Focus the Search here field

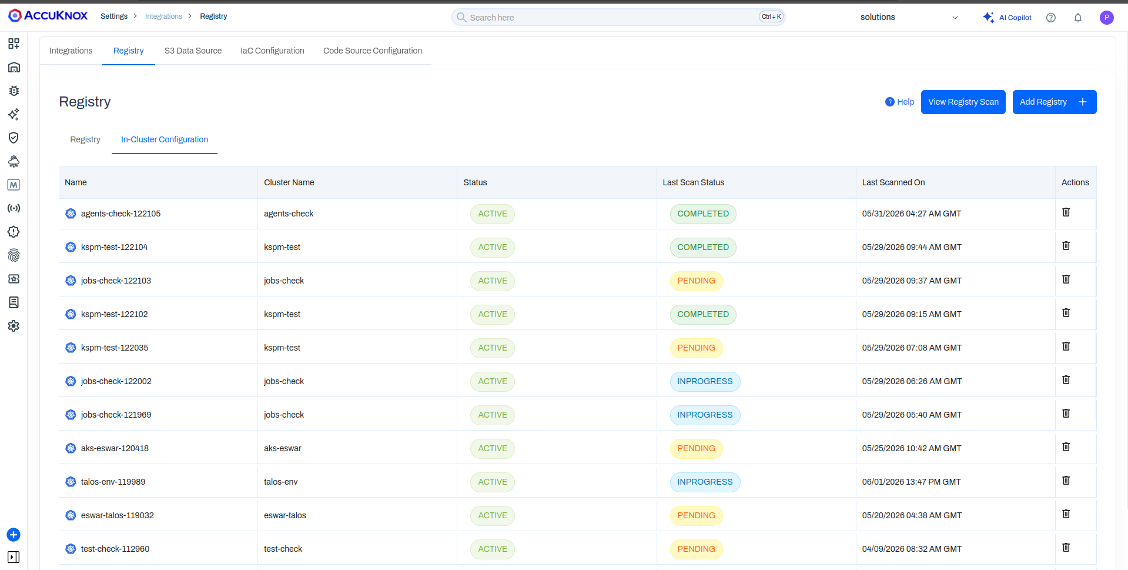click(x=618, y=17)
